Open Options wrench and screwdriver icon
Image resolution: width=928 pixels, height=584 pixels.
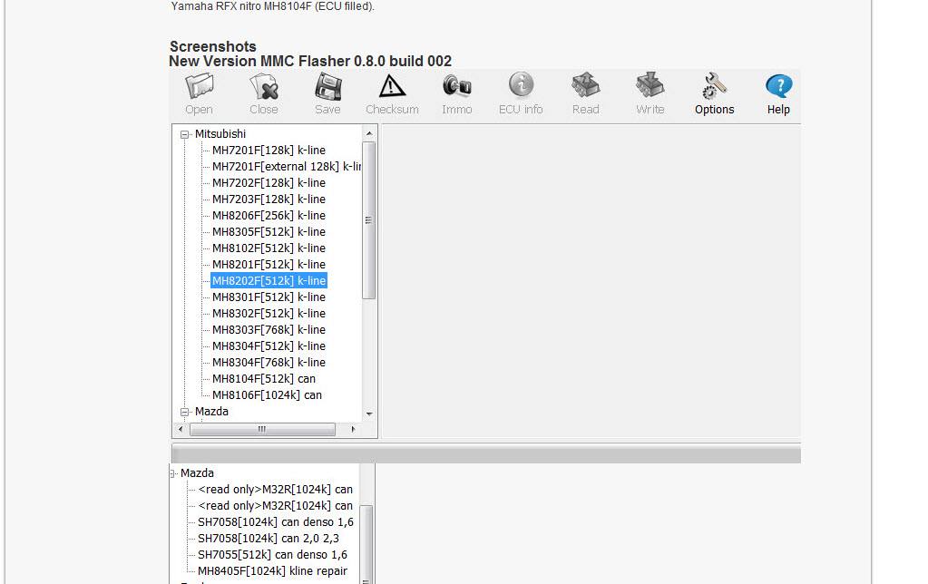click(x=714, y=94)
